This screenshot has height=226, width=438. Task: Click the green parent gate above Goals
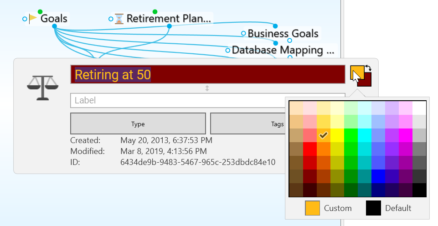(x=40, y=11)
